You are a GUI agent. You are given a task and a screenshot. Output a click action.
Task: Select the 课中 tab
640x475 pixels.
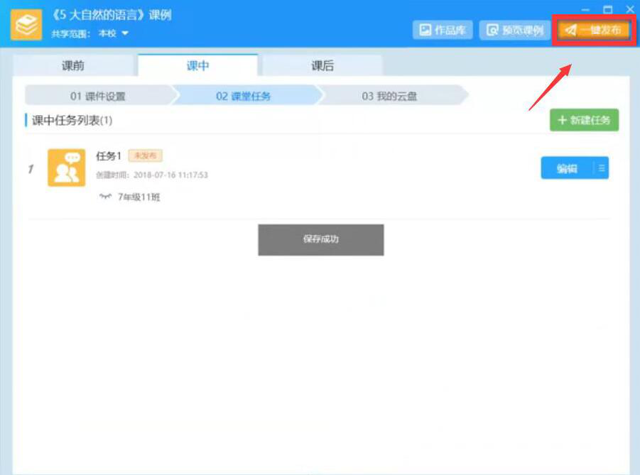tap(198, 65)
